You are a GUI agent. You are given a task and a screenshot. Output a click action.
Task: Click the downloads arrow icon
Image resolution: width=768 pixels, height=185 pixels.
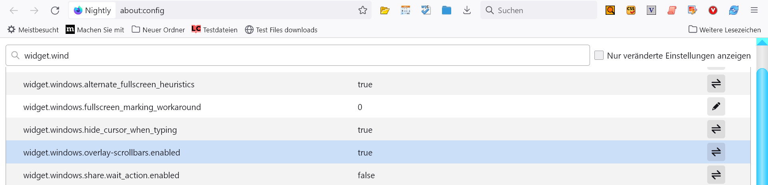coord(467,10)
